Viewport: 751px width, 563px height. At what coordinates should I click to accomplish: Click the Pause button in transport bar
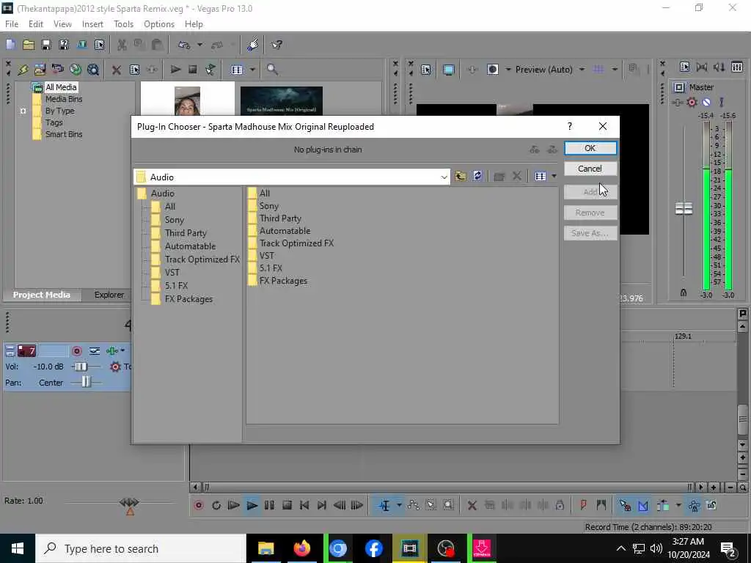pos(269,505)
